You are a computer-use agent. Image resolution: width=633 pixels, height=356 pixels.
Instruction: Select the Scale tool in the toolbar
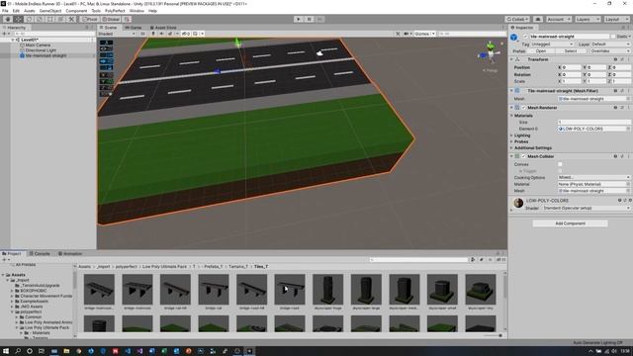point(40,19)
